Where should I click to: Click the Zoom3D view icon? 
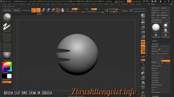tap(143, 78)
